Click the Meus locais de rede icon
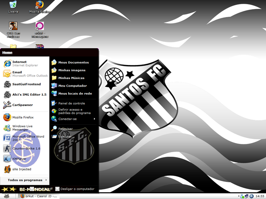The image size is (266, 199). pyautogui.click(x=54, y=93)
